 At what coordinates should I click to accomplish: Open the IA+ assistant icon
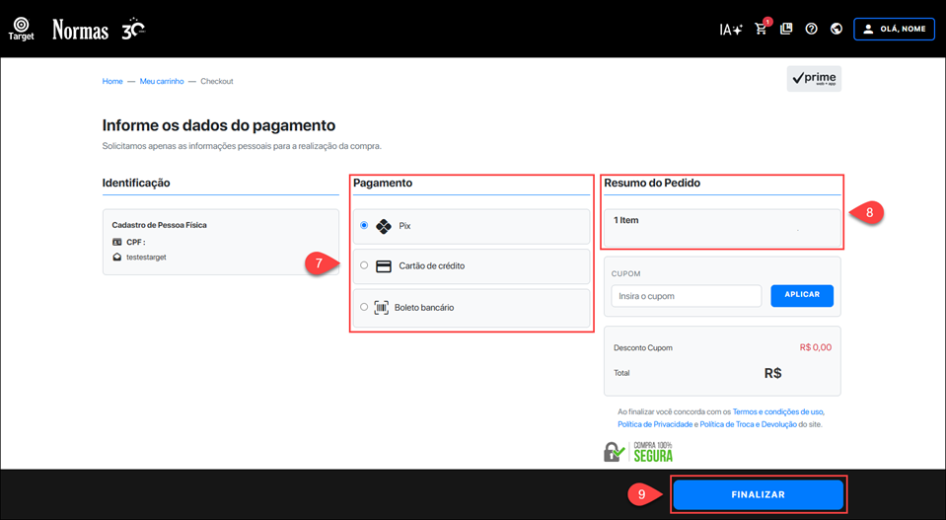[x=731, y=30]
